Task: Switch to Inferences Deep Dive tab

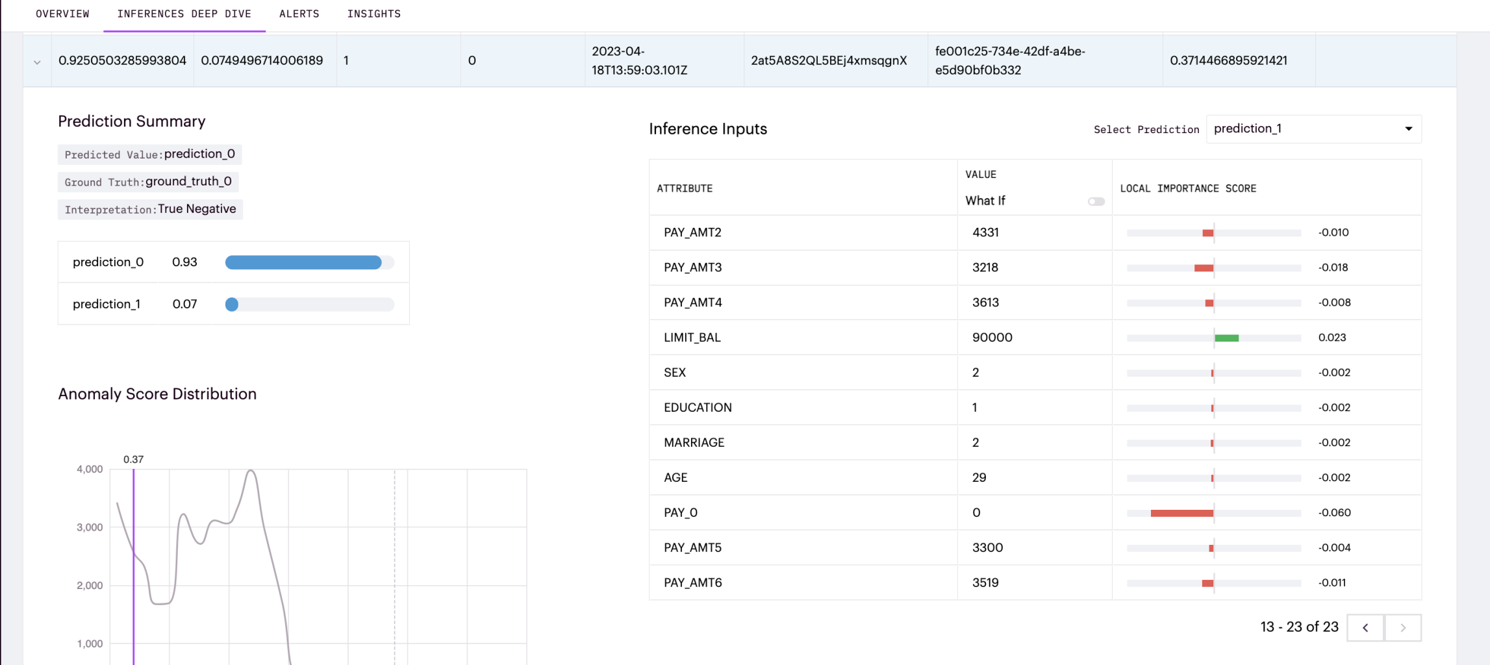Action: (184, 14)
